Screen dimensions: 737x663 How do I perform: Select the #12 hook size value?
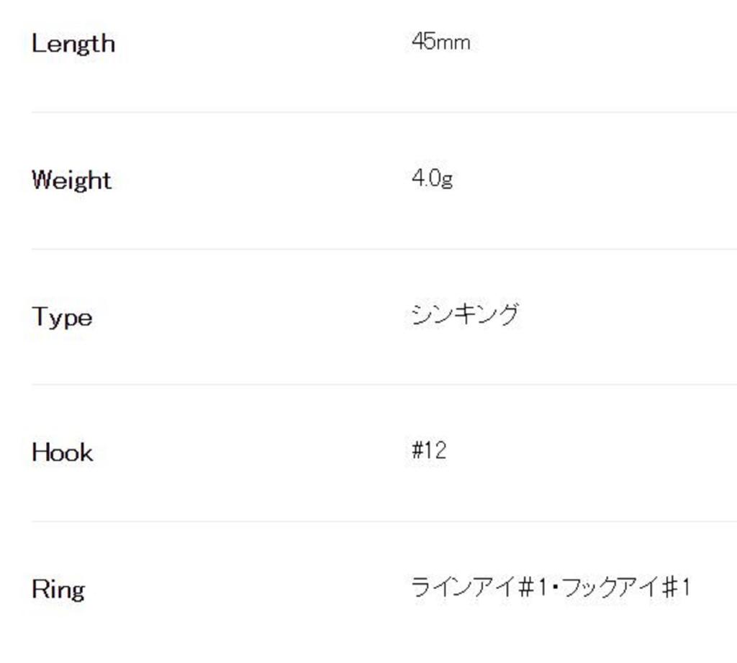(429, 451)
